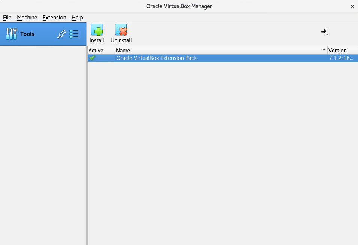The width and height of the screenshot is (358, 245).
Task: Select the Tools entry in the sidebar
Action: [43, 34]
